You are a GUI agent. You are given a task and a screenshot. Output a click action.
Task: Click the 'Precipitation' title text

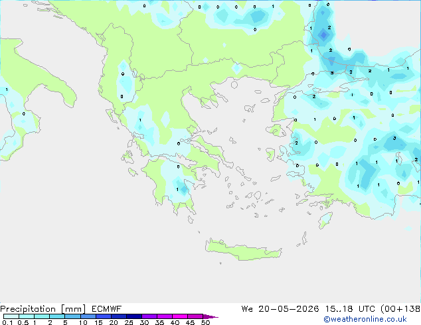coord(28,309)
